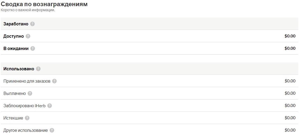The width and height of the screenshot is (299, 135).
Task: Click the $0.00 value in Истекшие row
Action: point(290,118)
